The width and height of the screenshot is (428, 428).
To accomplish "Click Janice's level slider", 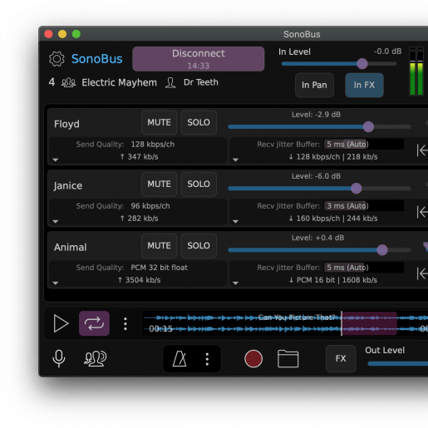I will [x=319, y=189].
